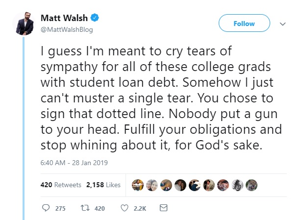Click the 420 count beside the retweet icon
Image resolution: width=303 pixels, height=220 pixels.
(x=100, y=209)
